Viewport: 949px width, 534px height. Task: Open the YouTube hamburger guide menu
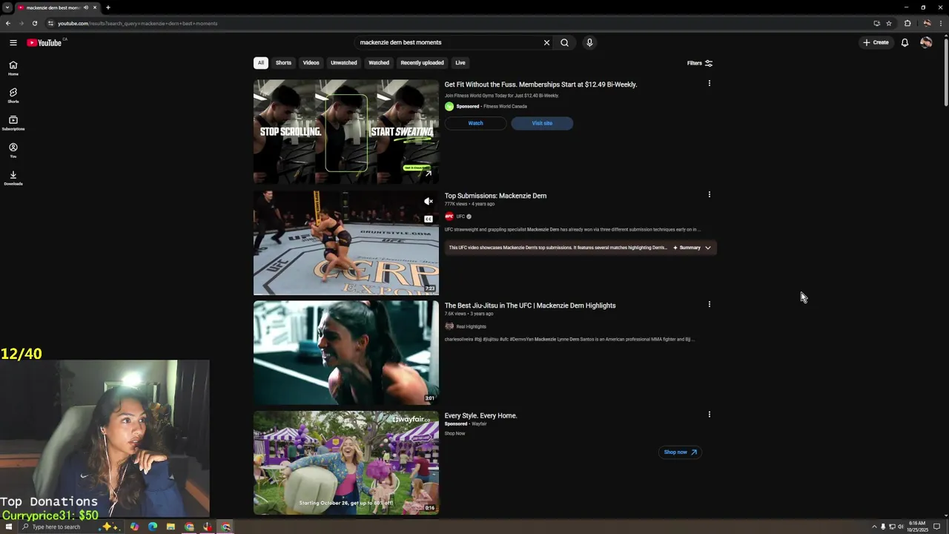[x=13, y=42]
